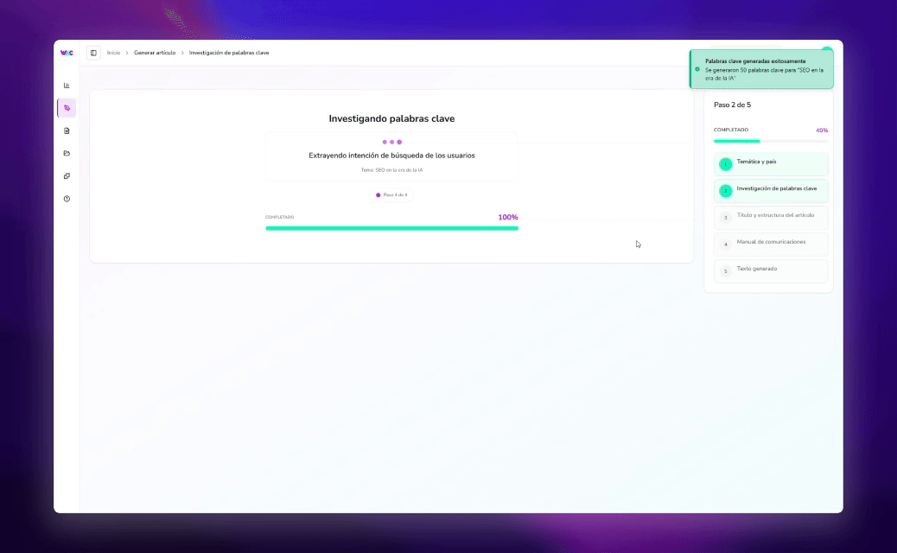
Task: Toggle the sidebar panel button
Action: pyautogui.click(x=93, y=53)
